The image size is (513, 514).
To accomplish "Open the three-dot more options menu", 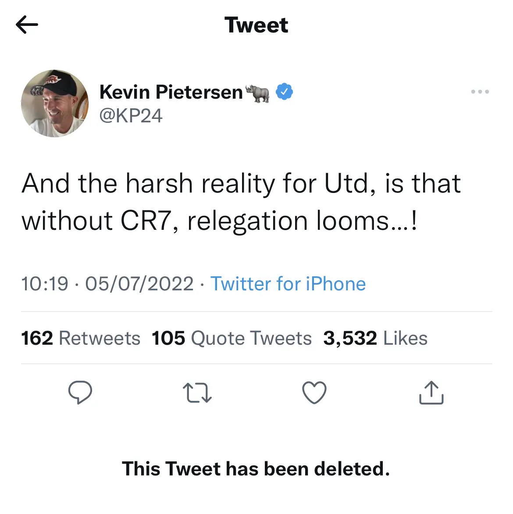I will 480,92.
